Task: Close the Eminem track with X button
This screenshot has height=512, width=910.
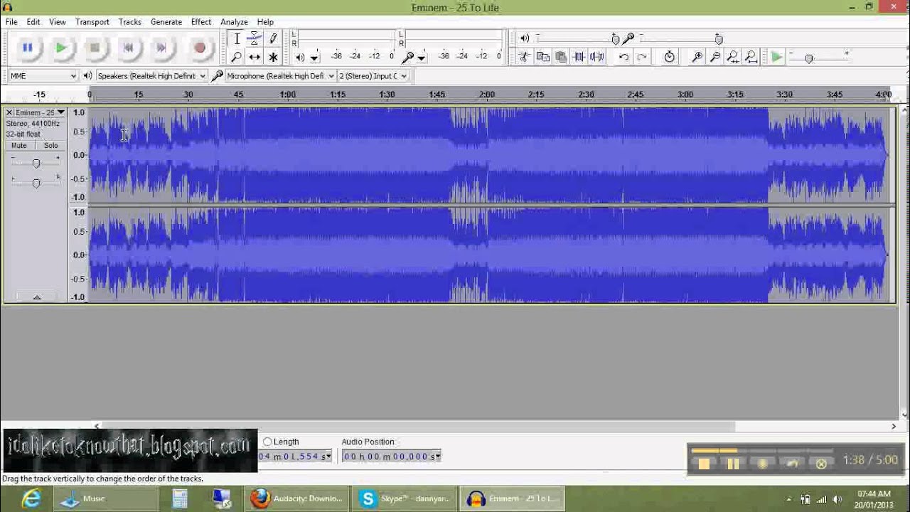Action: (x=9, y=112)
